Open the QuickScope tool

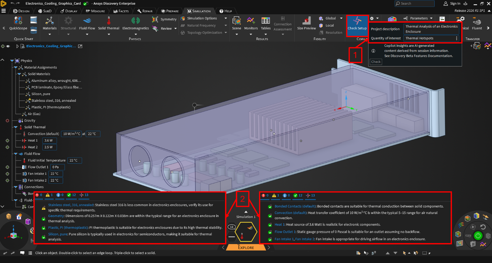[18, 24]
